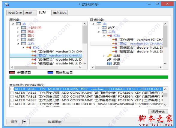Click the 栏位 column icon in target tree
The height and width of the screenshot is (128, 176).
[x=109, y=36]
